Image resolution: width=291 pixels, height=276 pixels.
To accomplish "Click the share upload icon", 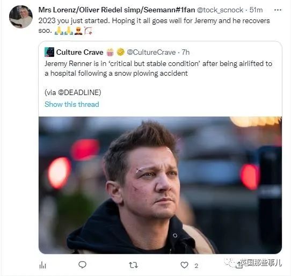I will (x=239, y=265).
